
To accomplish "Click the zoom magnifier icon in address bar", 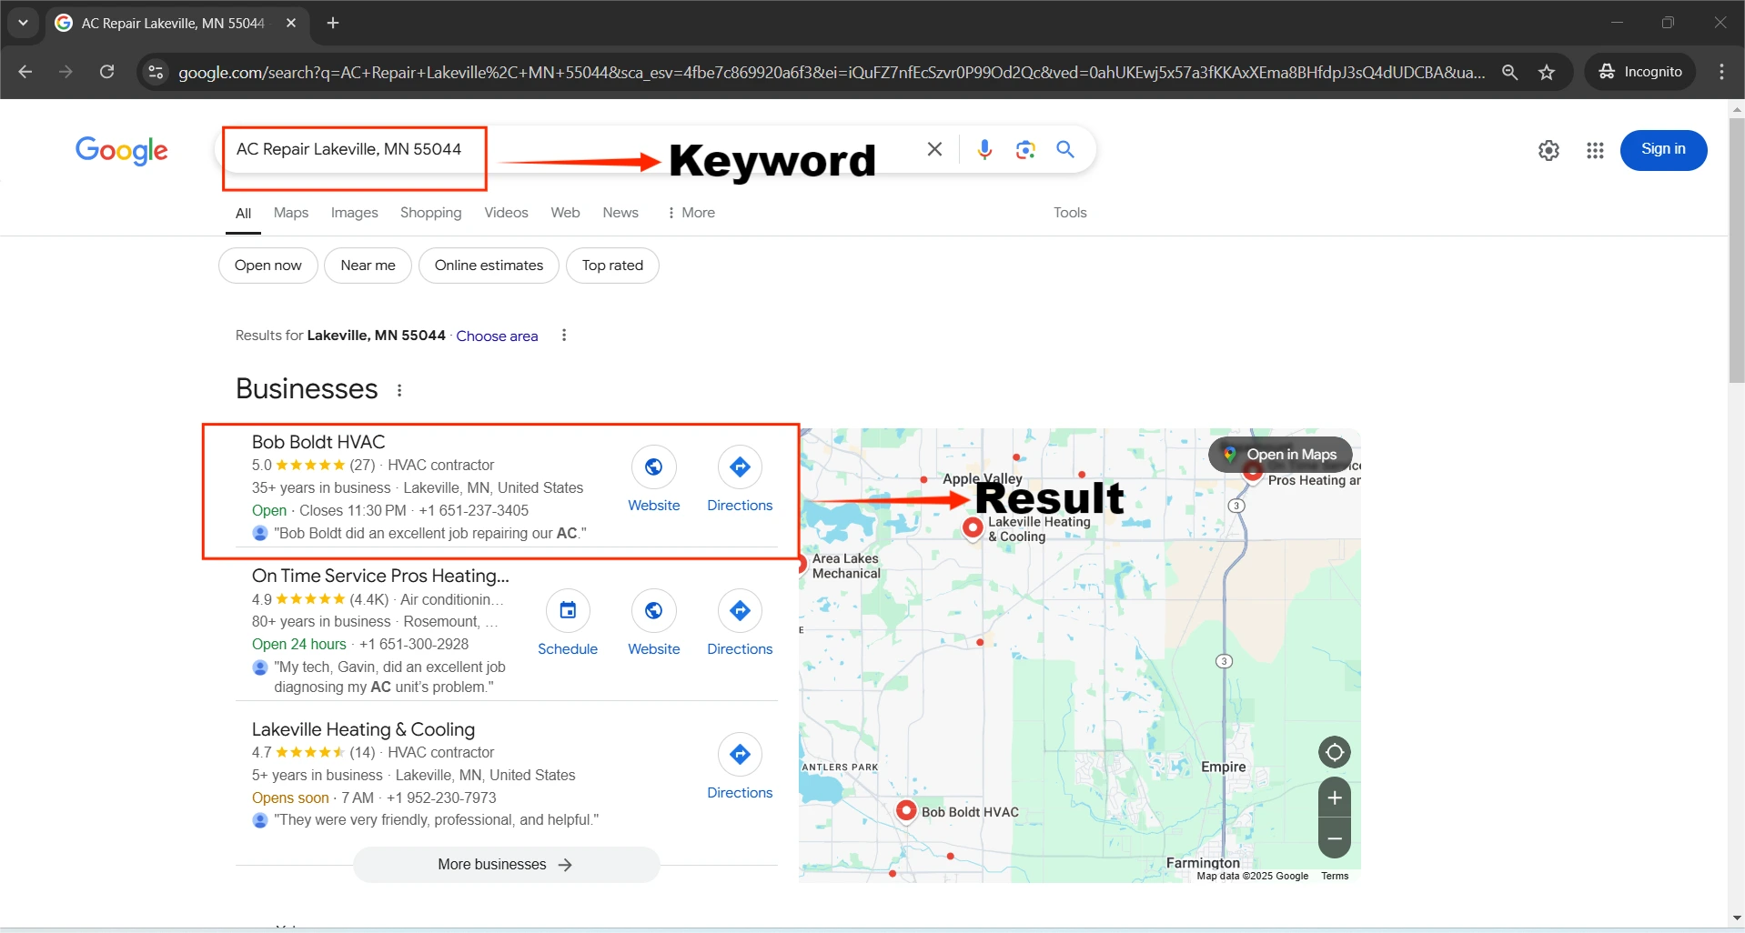I will 1509,72.
